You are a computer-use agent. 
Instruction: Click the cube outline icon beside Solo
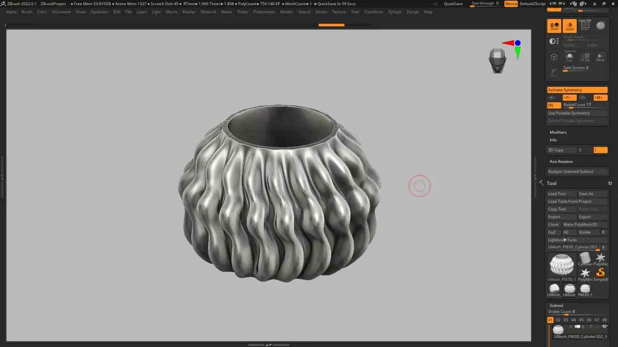[x=554, y=57]
